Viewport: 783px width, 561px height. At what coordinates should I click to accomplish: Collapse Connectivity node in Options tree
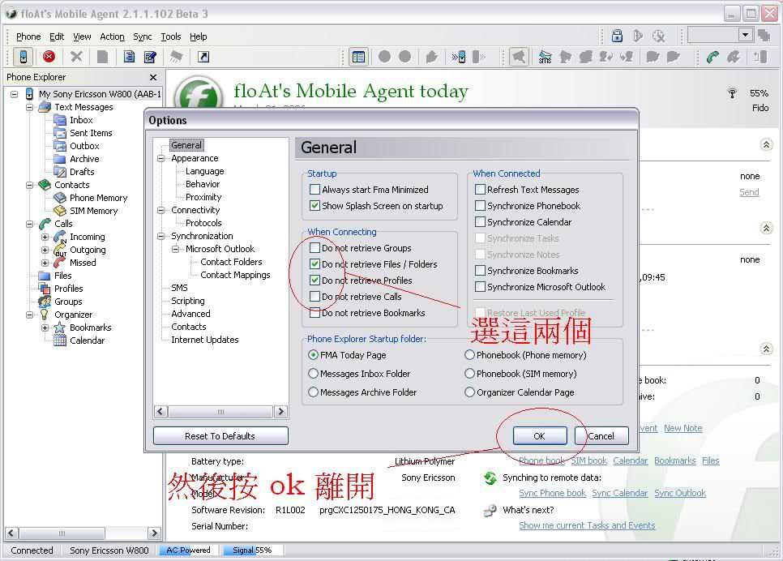[160, 210]
